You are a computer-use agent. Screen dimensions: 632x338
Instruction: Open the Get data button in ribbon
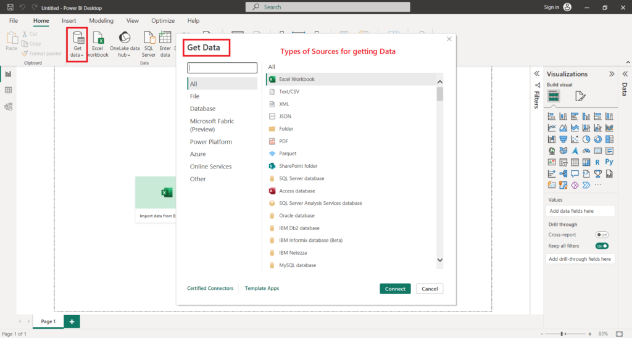[77, 44]
